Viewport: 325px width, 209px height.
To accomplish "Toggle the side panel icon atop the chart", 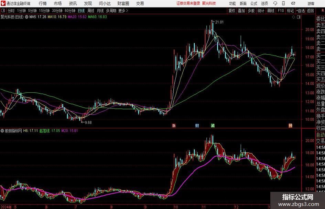I will tap(299, 17).
